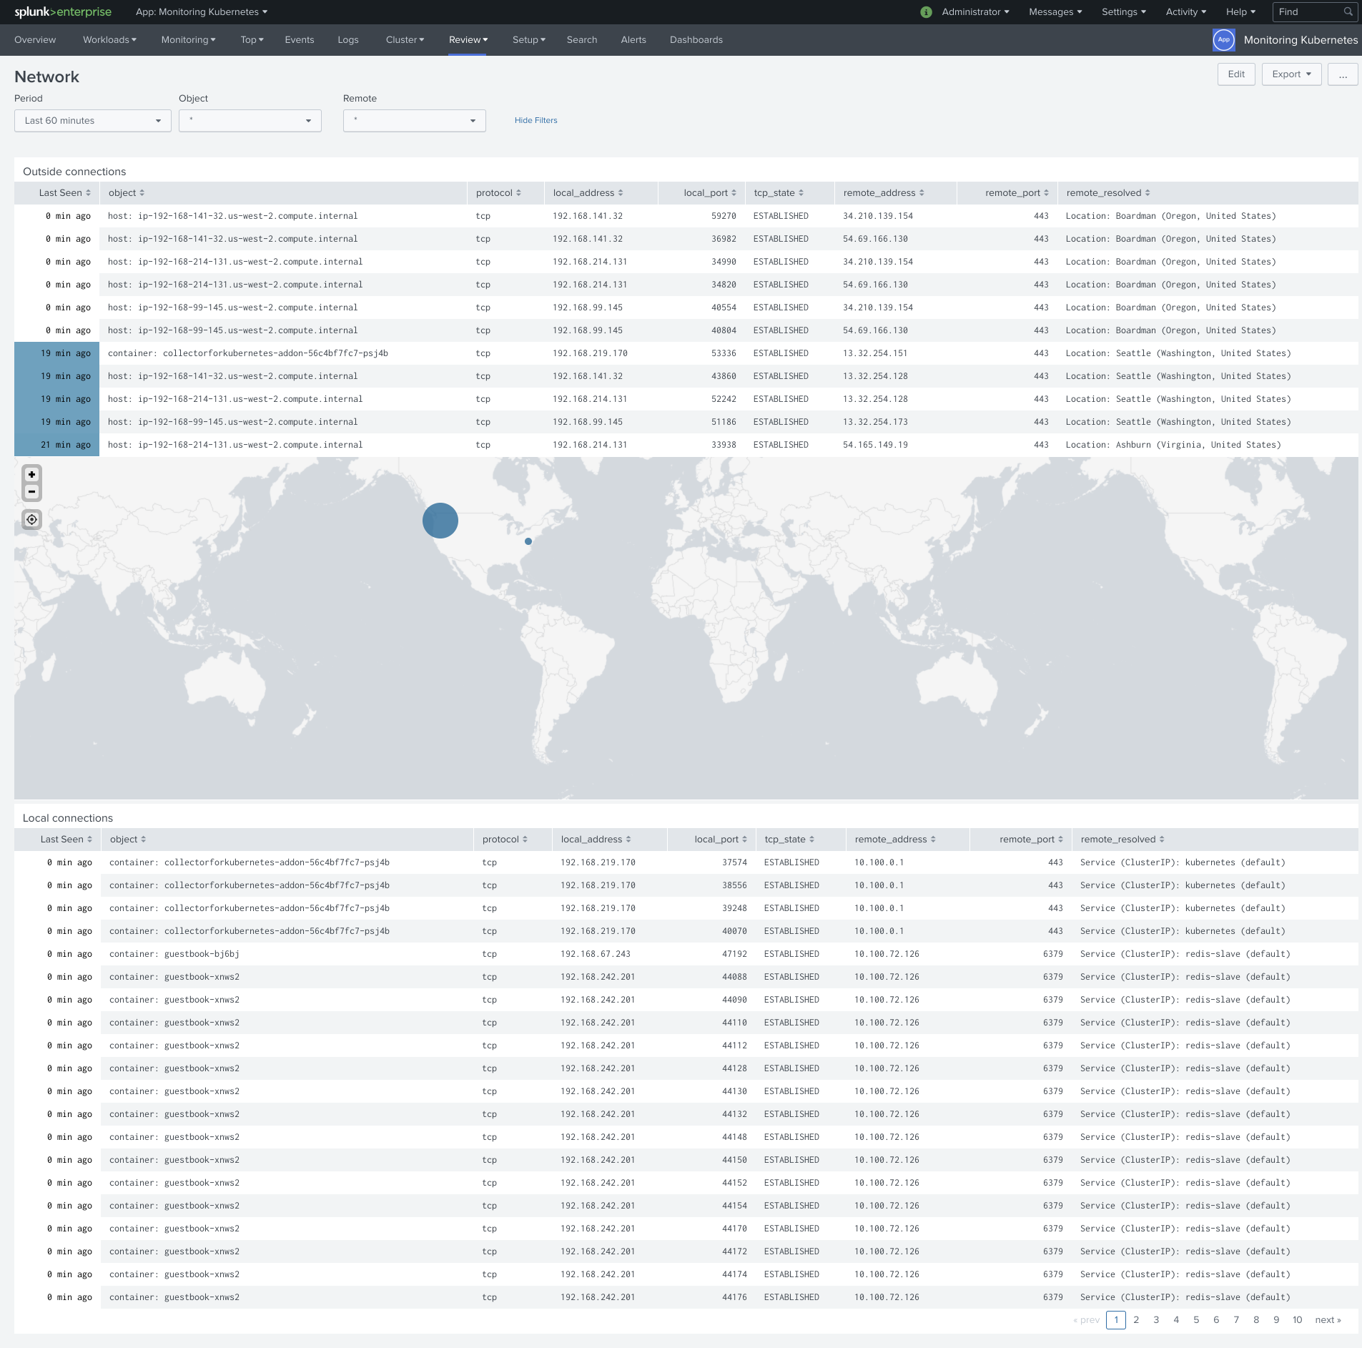Open the Administrator menu
This screenshot has height=1348, width=1362.
coord(975,12)
